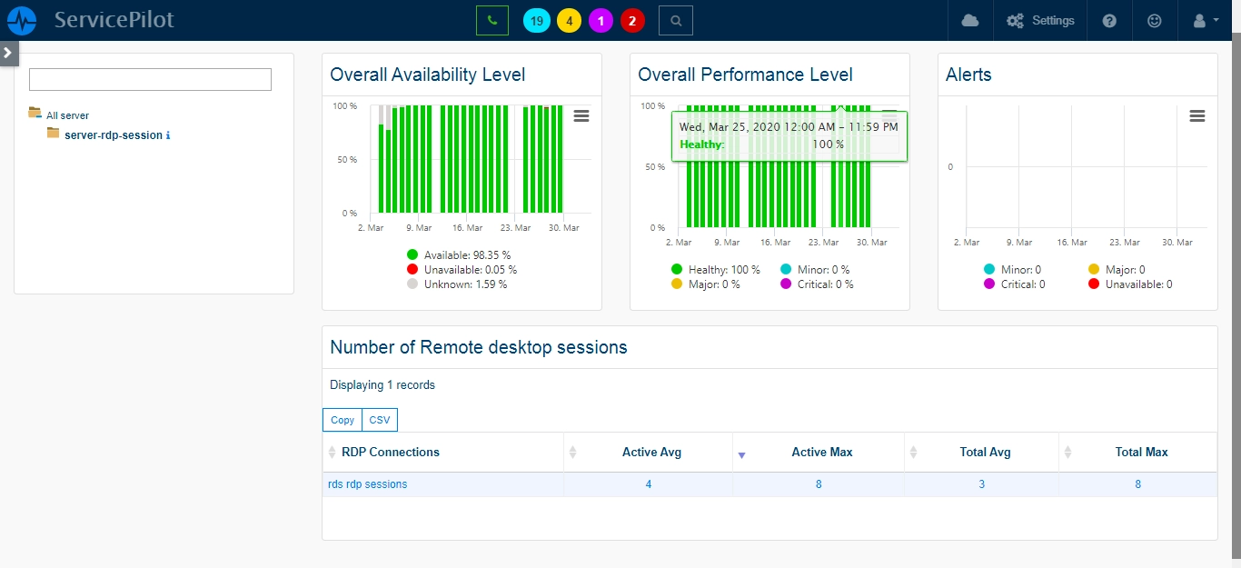This screenshot has width=1241, height=568.
Task: Click the Overall Availability Level heading
Action: (x=428, y=75)
